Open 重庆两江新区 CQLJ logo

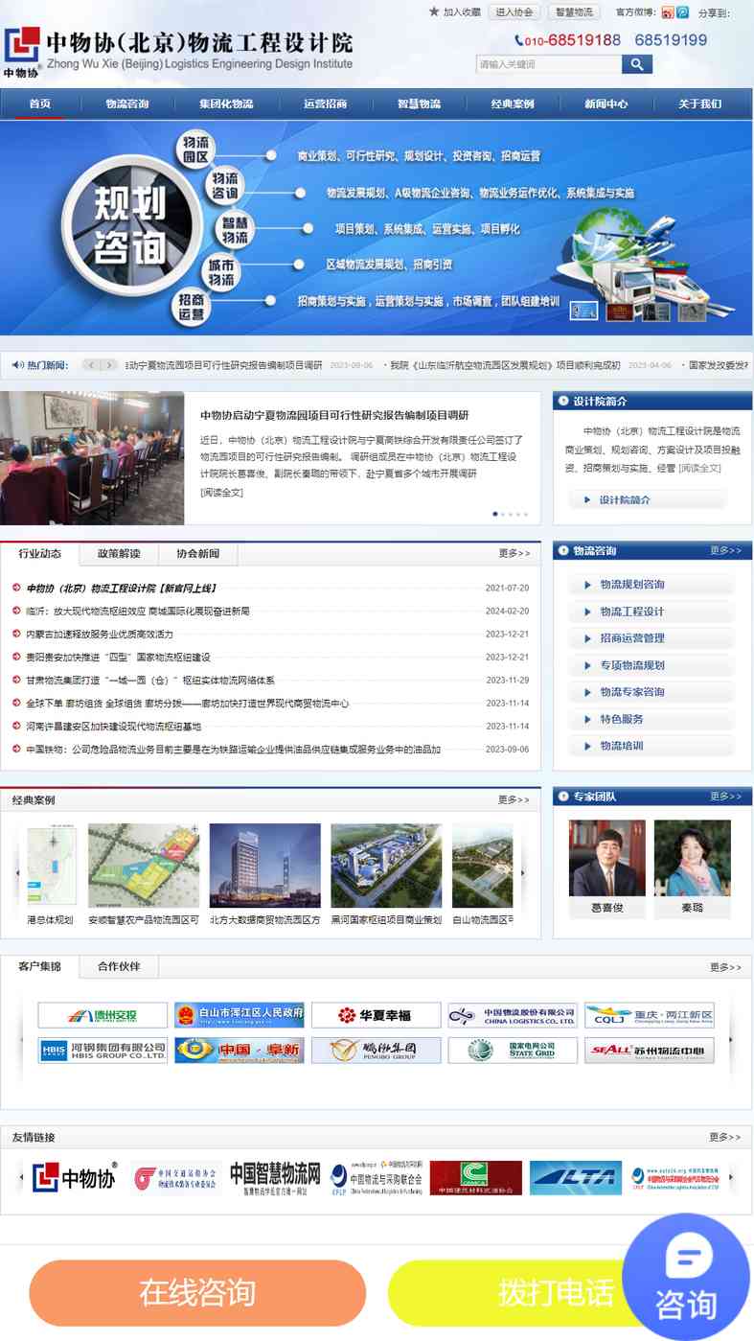tap(650, 1015)
